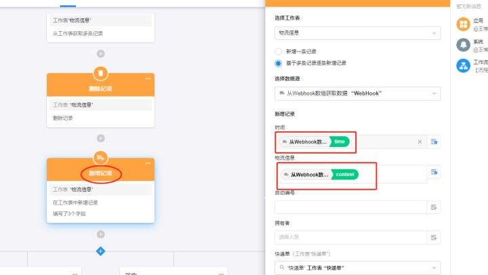Open field value picker for 时间
This screenshot has width=488, height=275.
434,142
